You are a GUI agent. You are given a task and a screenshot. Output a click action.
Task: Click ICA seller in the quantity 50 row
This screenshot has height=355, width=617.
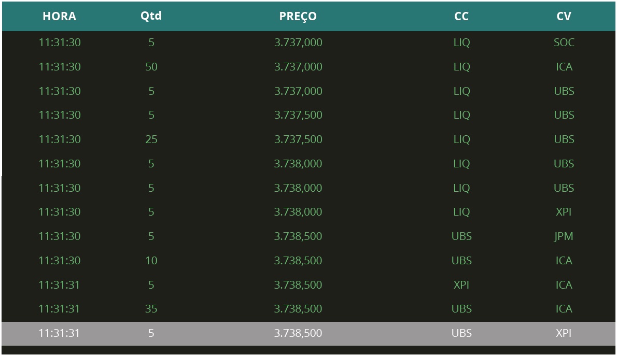click(564, 66)
